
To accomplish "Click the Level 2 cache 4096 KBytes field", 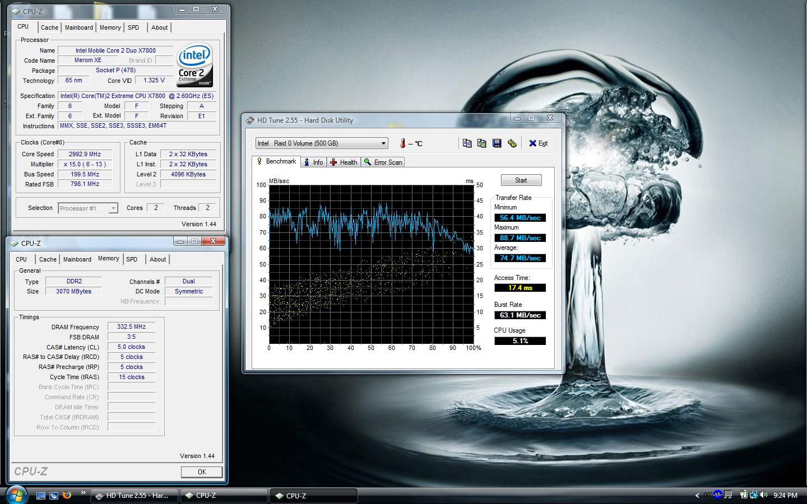I will click(188, 174).
